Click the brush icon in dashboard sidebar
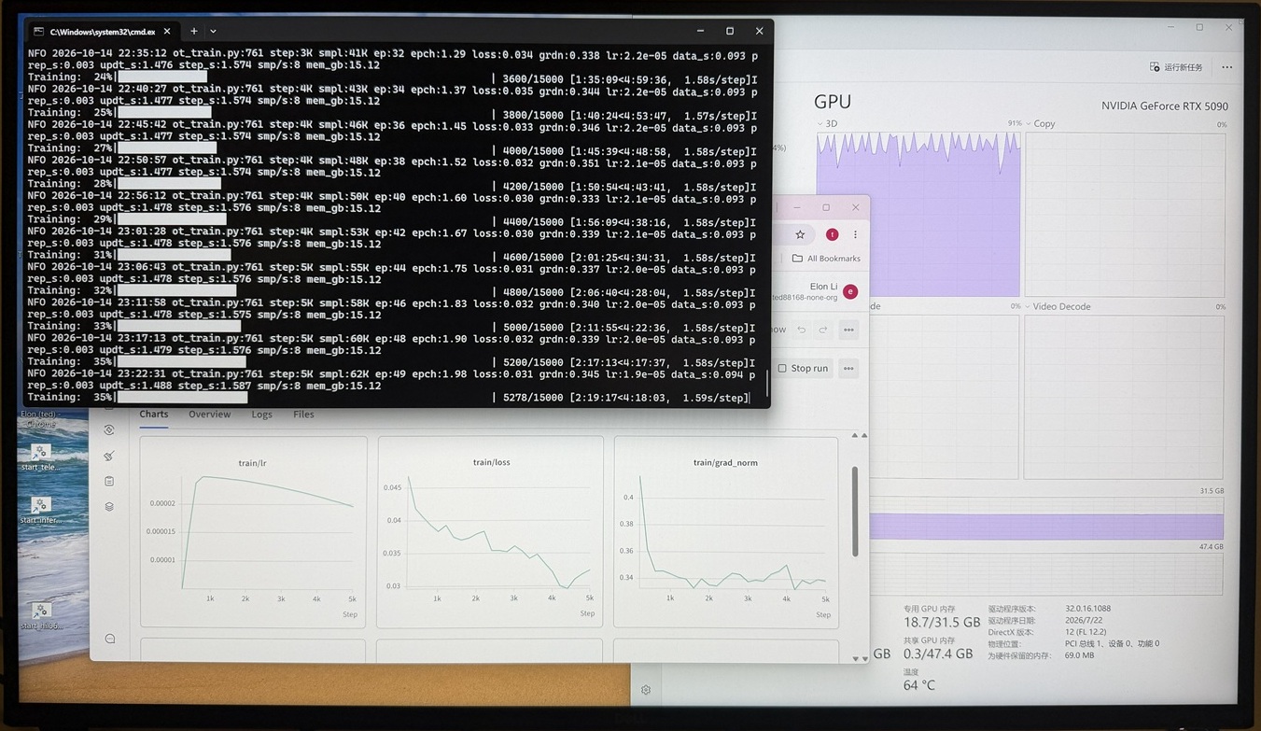Screen dimensions: 1261x731 (109, 456)
